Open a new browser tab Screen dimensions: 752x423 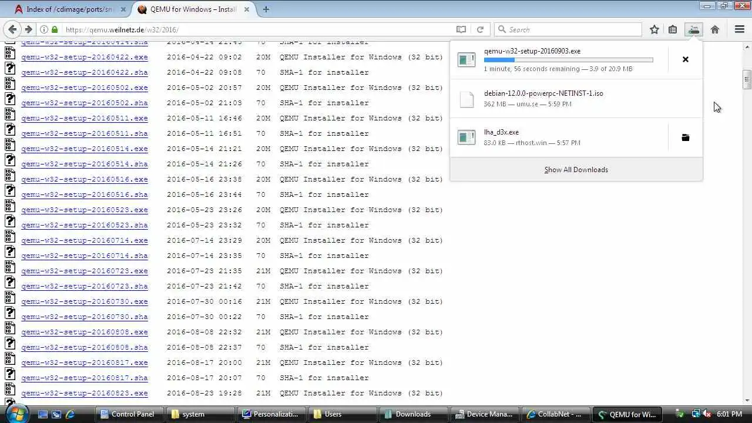pyautogui.click(x=266, y=9)
